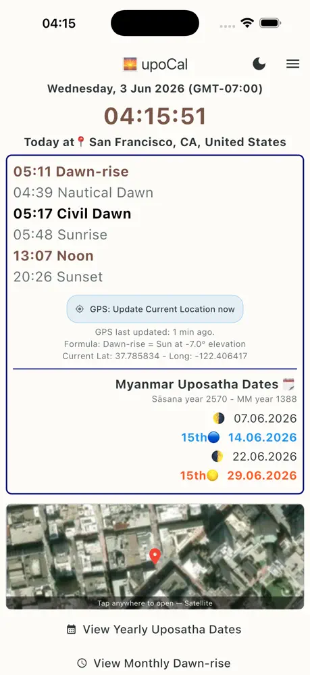Click the red location pin beside San Francisco
This screenshot has width=310, height=675.
pos(81,141)
